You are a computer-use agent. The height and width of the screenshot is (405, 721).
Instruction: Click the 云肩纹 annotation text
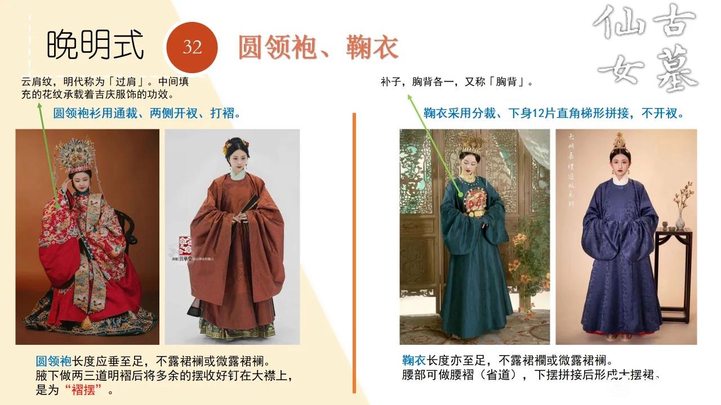105,88
